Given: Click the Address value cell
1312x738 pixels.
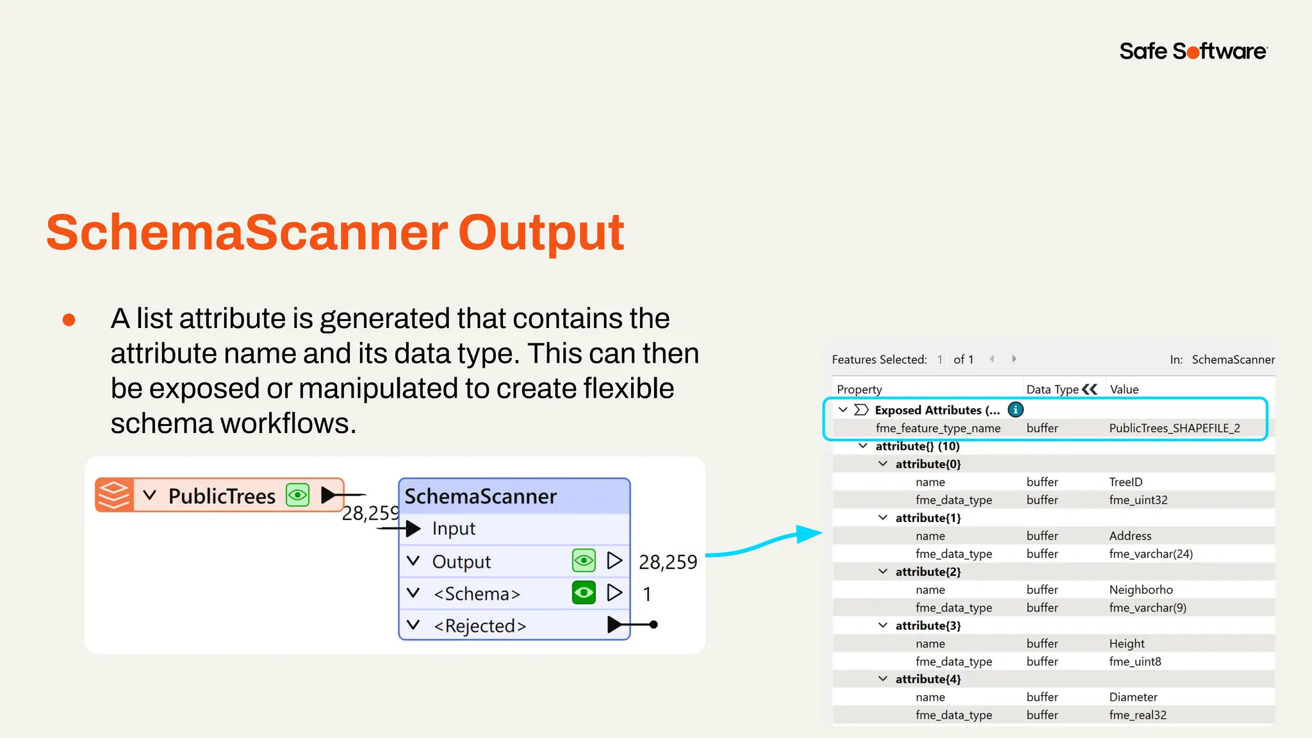Looking at the screenshot, I should click(1130, 536).
